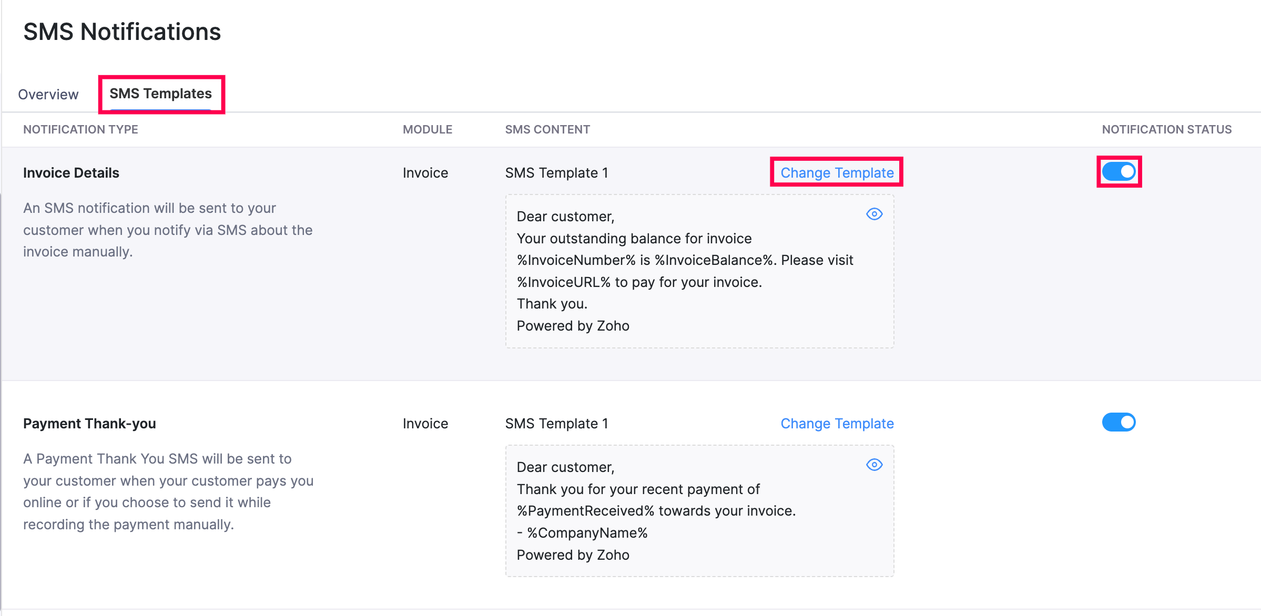The image size is (1261, 616).
Task: Click the Invoice Details row title
Action: [71, 173]
